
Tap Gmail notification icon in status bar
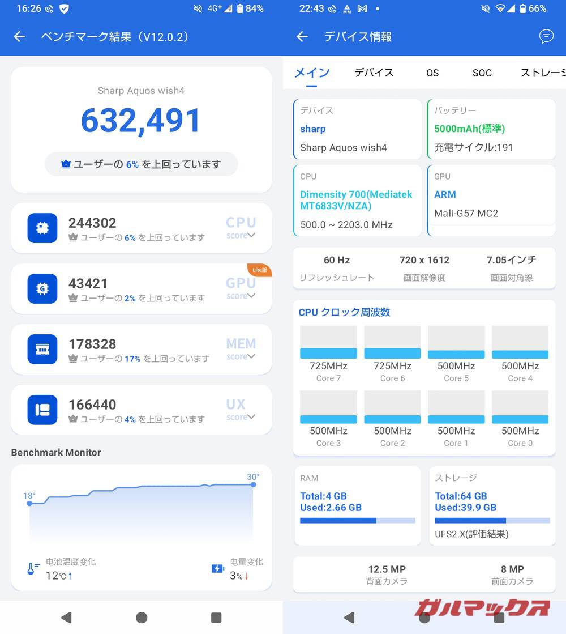tap(362, 8)
